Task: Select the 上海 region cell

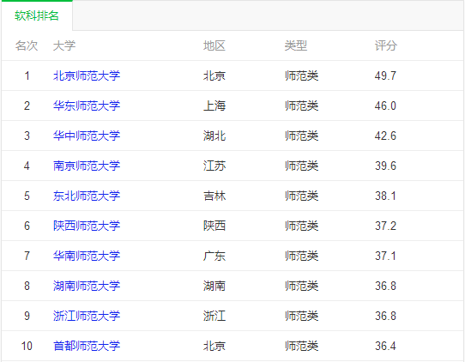Action: coord(214,106)
